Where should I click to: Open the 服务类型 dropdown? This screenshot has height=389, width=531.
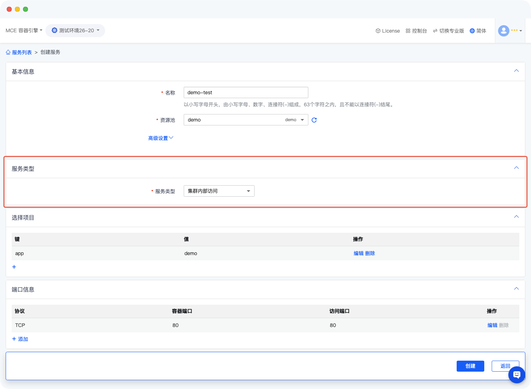(x=219, y=191)
